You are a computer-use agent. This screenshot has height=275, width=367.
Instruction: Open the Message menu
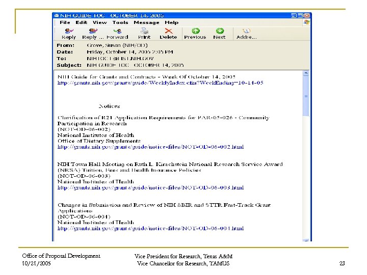pyautogui.click(x=146, y=22)
